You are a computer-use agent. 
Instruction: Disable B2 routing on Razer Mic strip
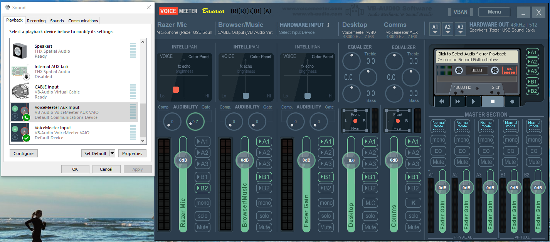[x=202, y=188]
